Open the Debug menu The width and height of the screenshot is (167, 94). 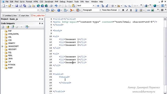62,2
